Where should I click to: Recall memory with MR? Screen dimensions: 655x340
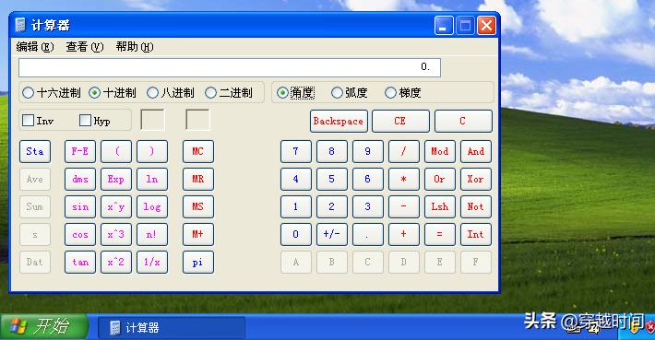click(198, 179)
